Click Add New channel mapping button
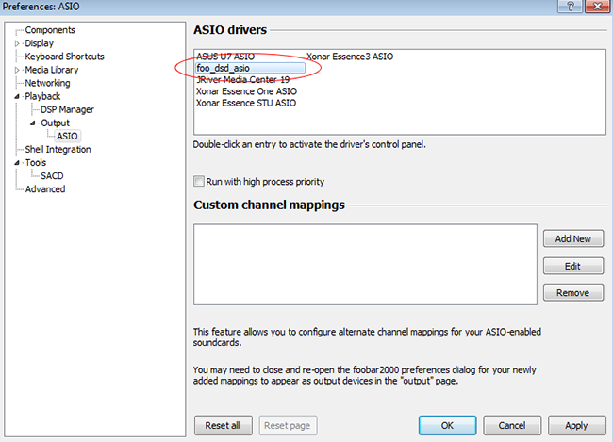This screenshot has width=613, height=442. click(572, 239)
